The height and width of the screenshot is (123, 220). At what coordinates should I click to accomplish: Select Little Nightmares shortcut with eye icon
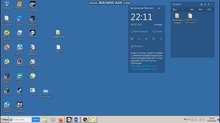[33, 6]
